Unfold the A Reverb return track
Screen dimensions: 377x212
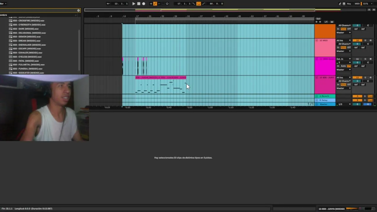317,96
